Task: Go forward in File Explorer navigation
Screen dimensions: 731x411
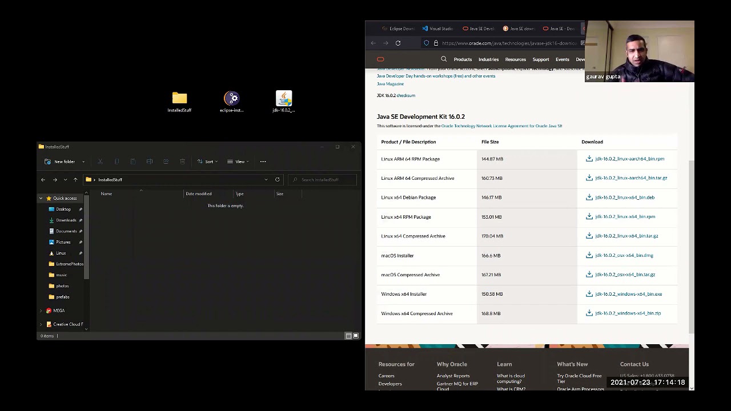Action: pos(55,180)
